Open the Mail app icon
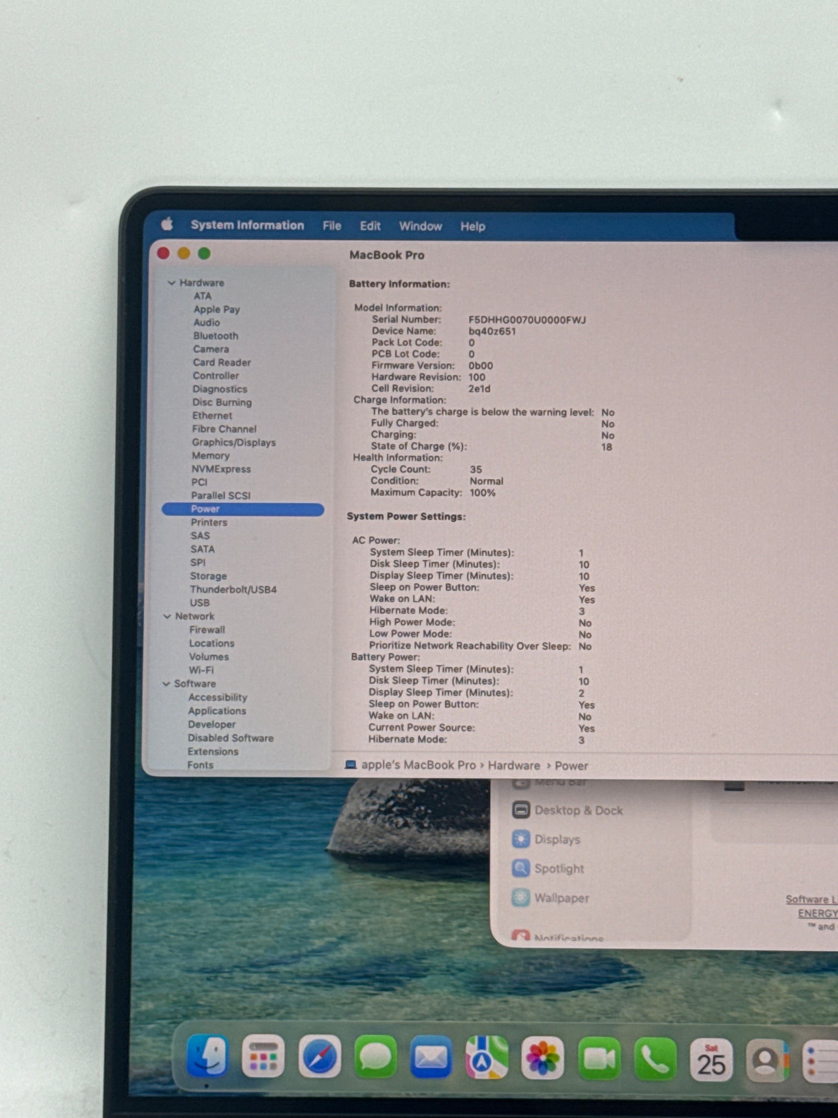Screen dimensions: 838x1118 [431, 1057]
